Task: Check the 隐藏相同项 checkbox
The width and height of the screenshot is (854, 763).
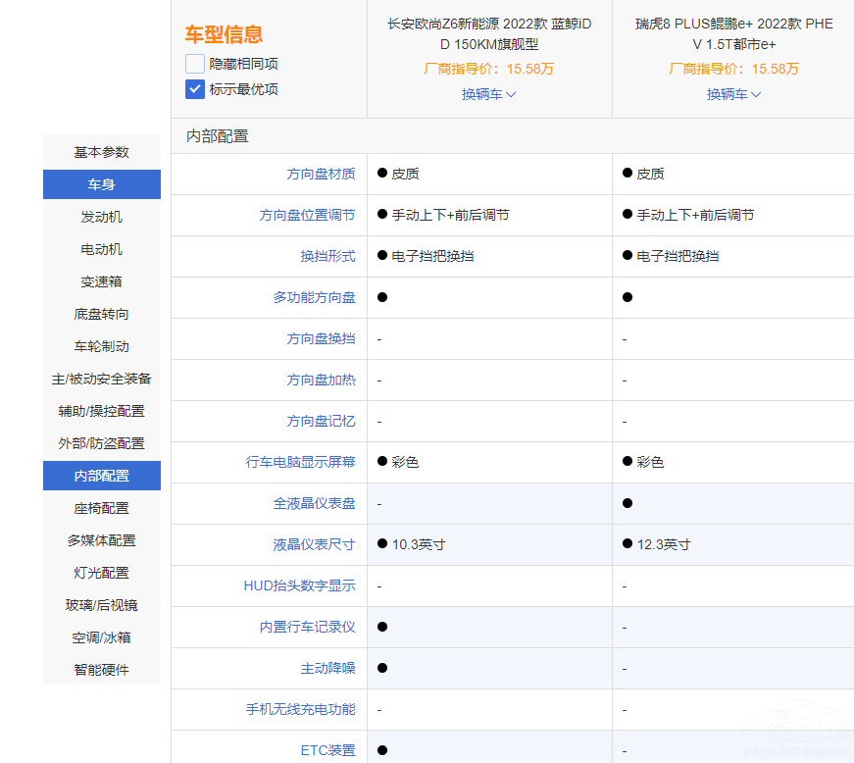Action: click(x=195, y=64)
